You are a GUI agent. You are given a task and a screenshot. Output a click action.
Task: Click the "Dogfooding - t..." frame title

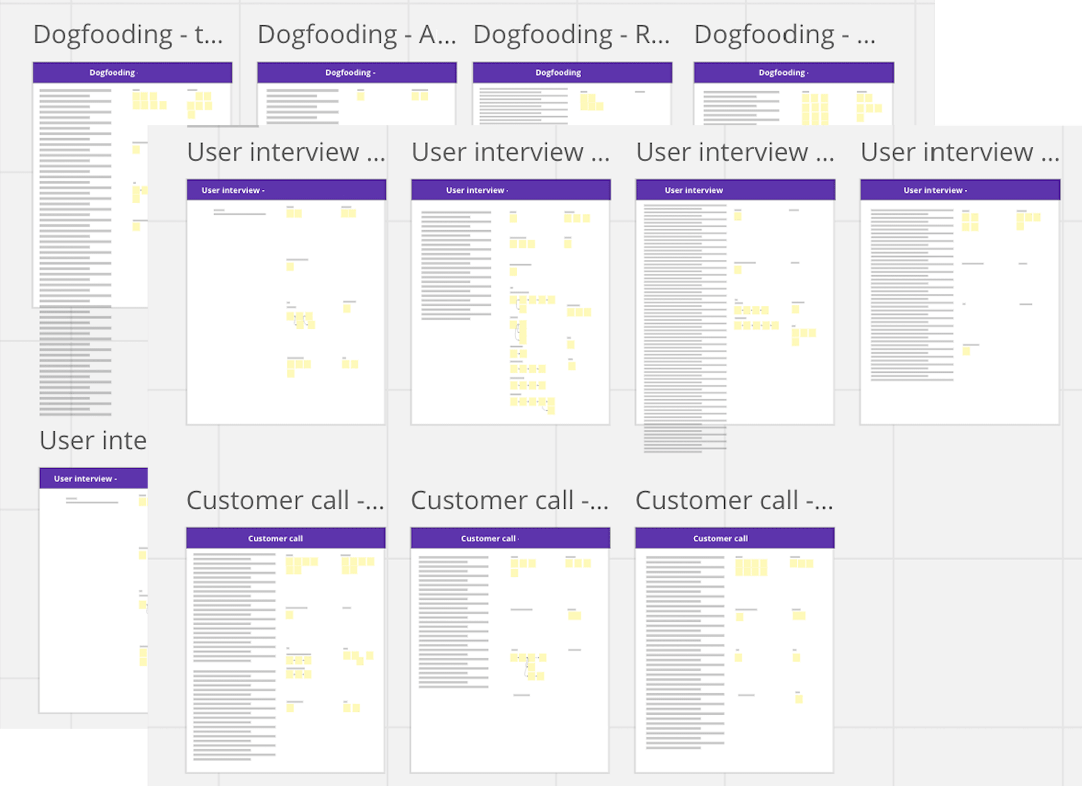point(128,35)
